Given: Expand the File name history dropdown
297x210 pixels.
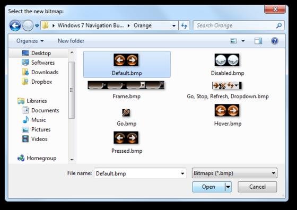Looking at the screenshot, I should click(182, 173).
